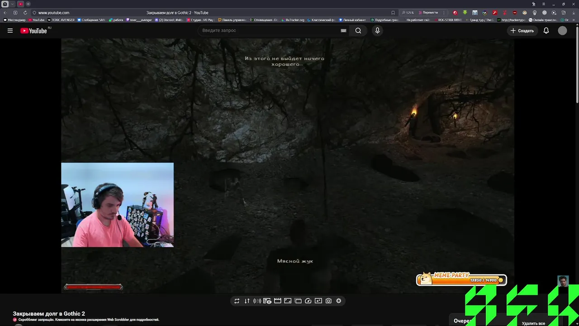Click the address bar URL www.youtube.com

click(x=54, y=13)
